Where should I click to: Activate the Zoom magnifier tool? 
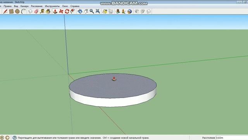pos(92,11)
